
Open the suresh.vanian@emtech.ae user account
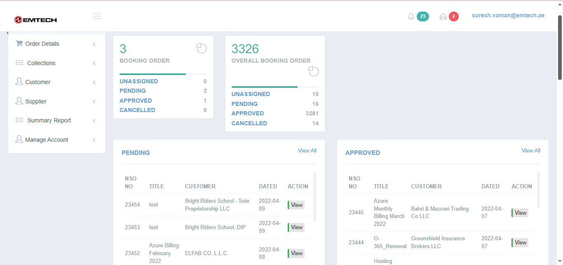pyautogui.click(x=508, y=16)
